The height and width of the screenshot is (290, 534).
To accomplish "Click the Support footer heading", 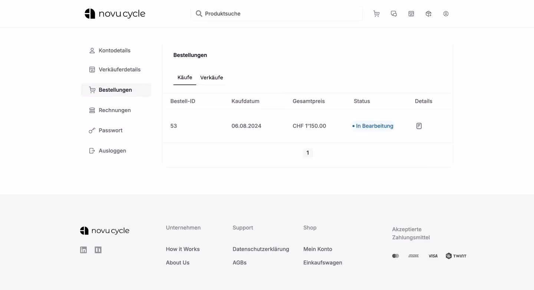I will pos(243,228).
